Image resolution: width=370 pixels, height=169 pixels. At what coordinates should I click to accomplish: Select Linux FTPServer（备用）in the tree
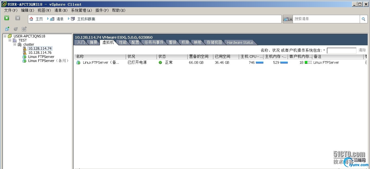coord(49,61)
